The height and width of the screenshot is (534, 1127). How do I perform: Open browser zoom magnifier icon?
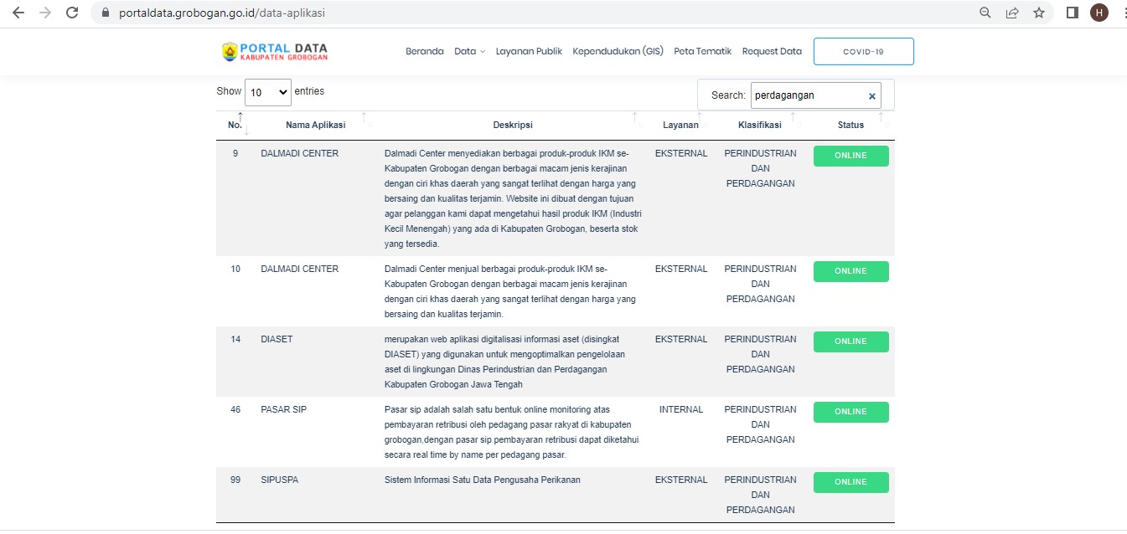[985, 13]
